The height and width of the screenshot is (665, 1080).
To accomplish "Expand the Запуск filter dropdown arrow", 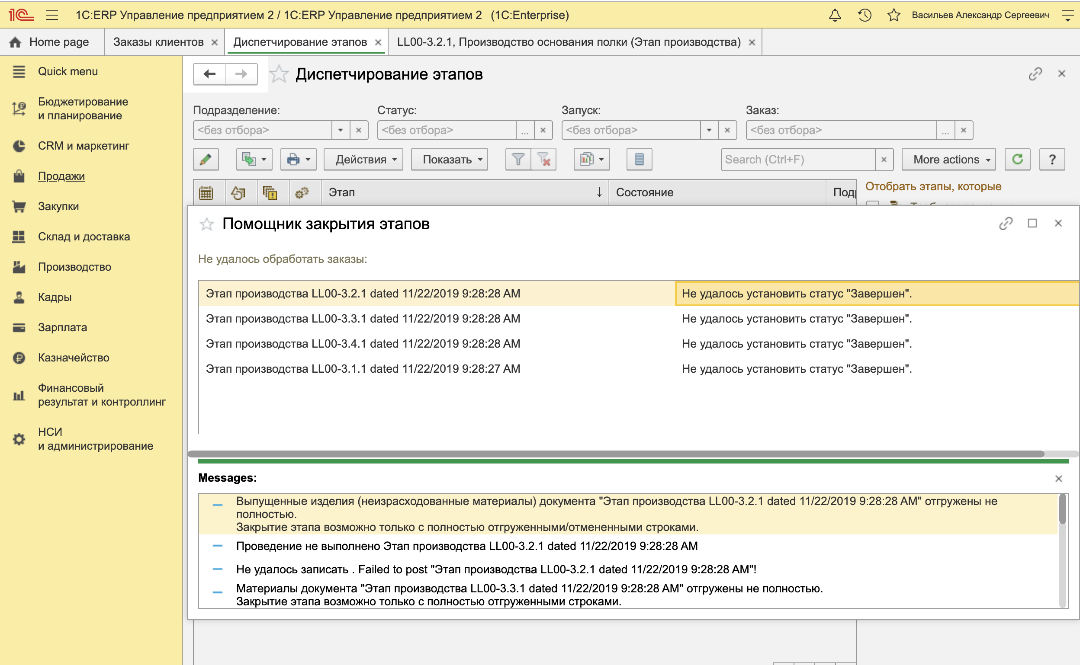I will pos(709,130).
